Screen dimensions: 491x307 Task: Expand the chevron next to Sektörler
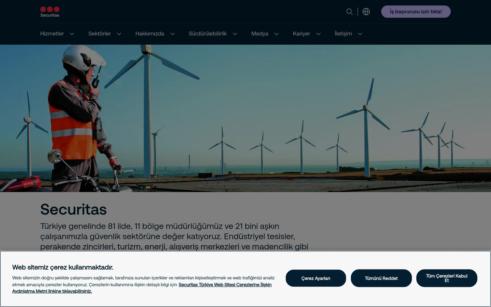pos(119,34)
